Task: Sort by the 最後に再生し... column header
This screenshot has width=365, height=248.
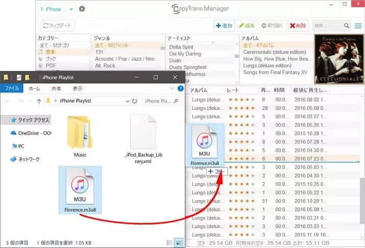Action: (x=310, y=90)
